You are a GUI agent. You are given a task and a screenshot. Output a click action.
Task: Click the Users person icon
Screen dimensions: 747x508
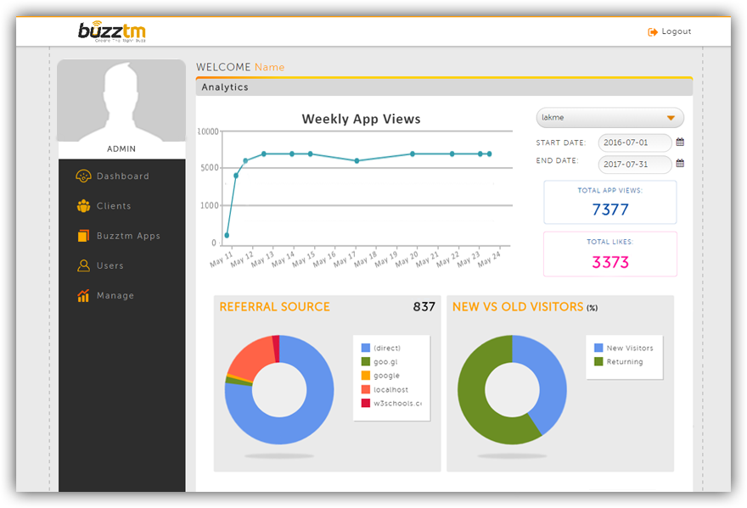click(83, 265)
